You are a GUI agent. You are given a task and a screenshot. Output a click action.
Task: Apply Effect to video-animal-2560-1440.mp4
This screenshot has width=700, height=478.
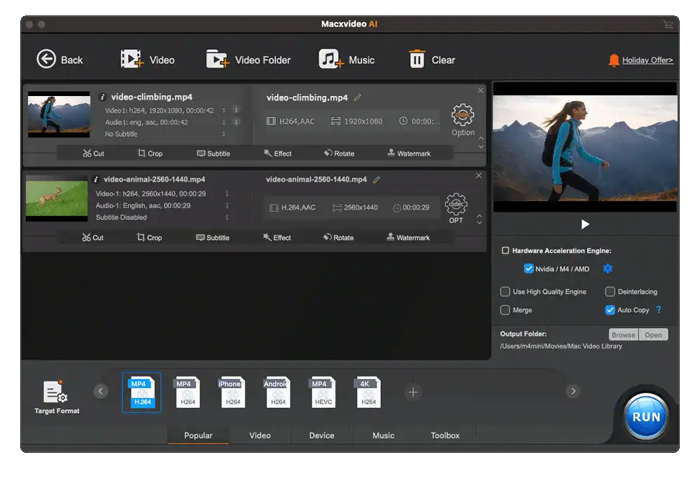click(276, 238)
